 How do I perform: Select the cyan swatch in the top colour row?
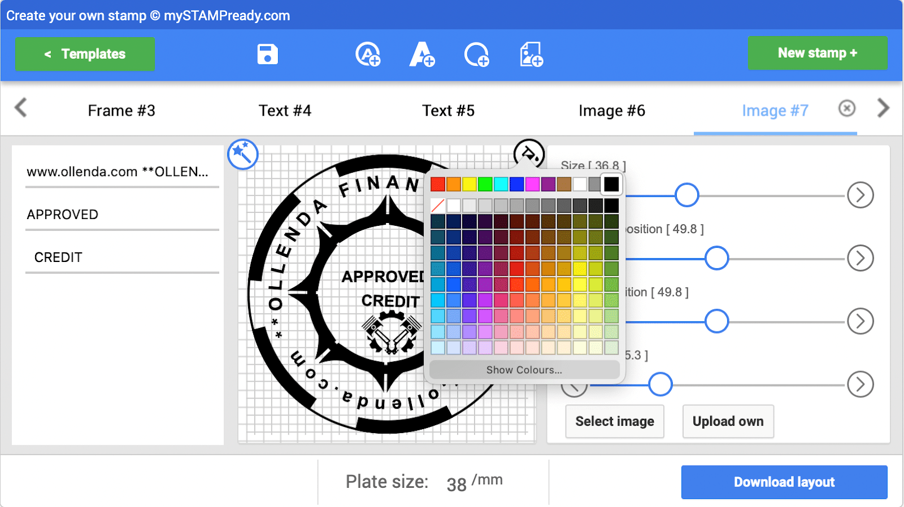coord(501,184)
